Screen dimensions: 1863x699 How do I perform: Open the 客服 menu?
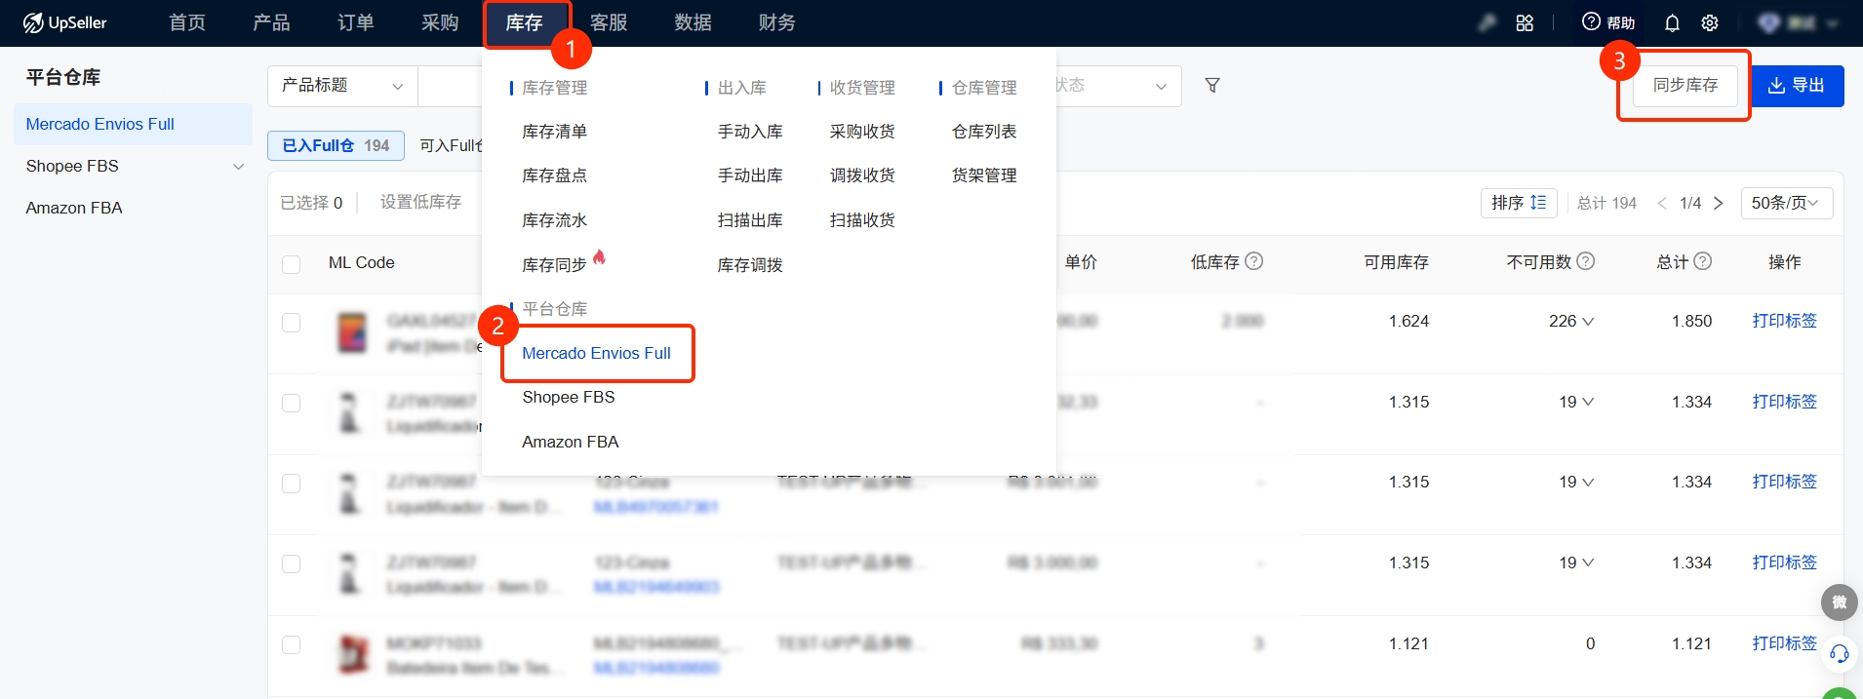[x=609, y=22]
